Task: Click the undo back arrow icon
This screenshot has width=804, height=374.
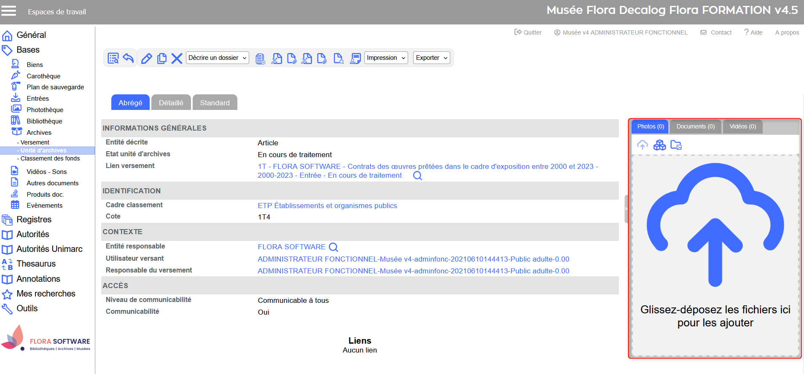Action: click(x=129, y=58)
